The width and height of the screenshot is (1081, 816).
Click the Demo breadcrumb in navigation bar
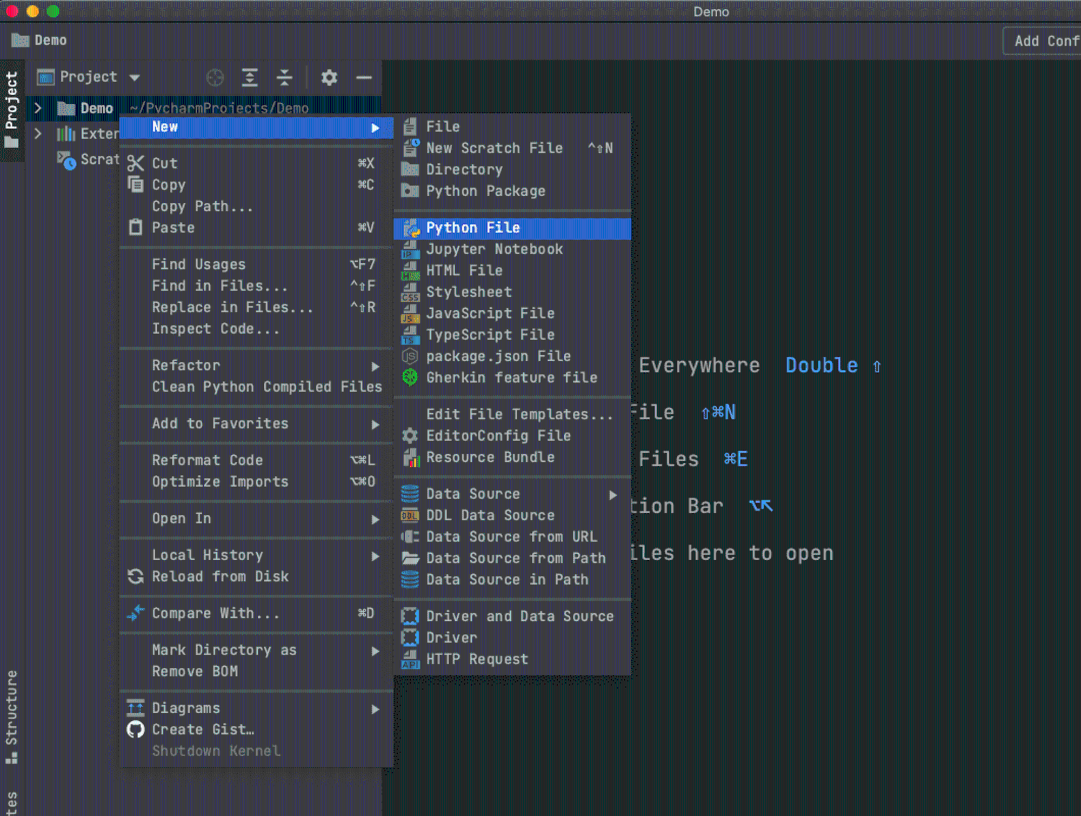coord(39,41)
